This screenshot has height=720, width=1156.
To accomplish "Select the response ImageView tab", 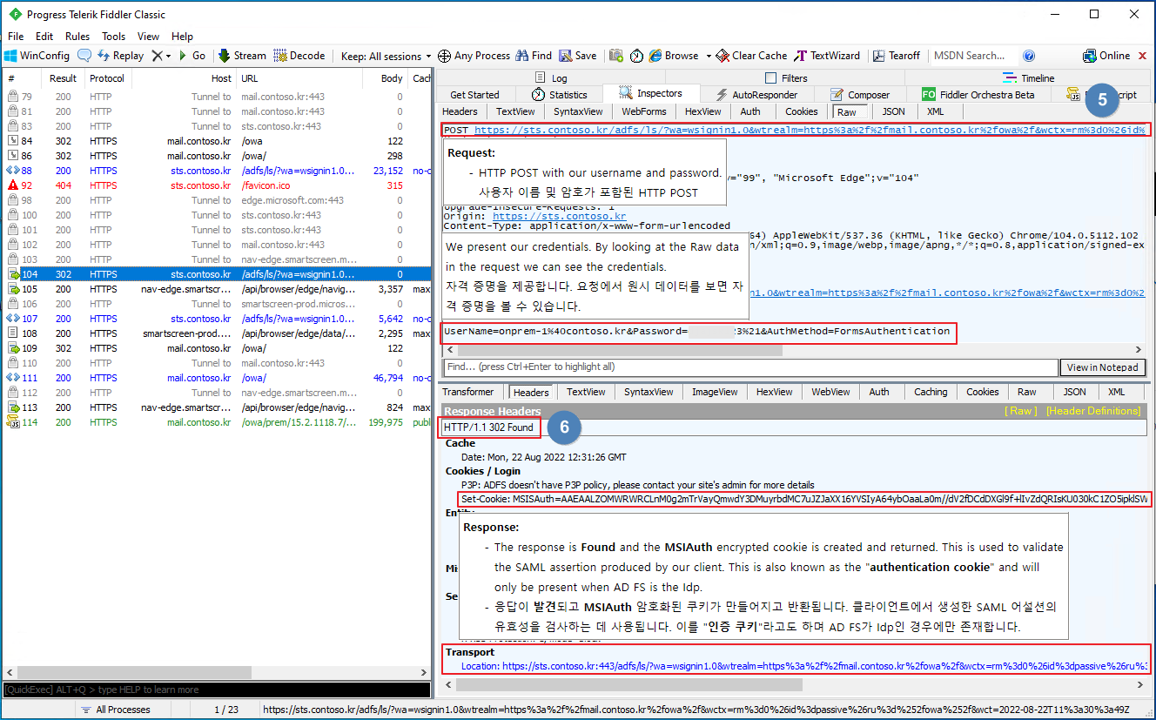I will click(715, 392).
